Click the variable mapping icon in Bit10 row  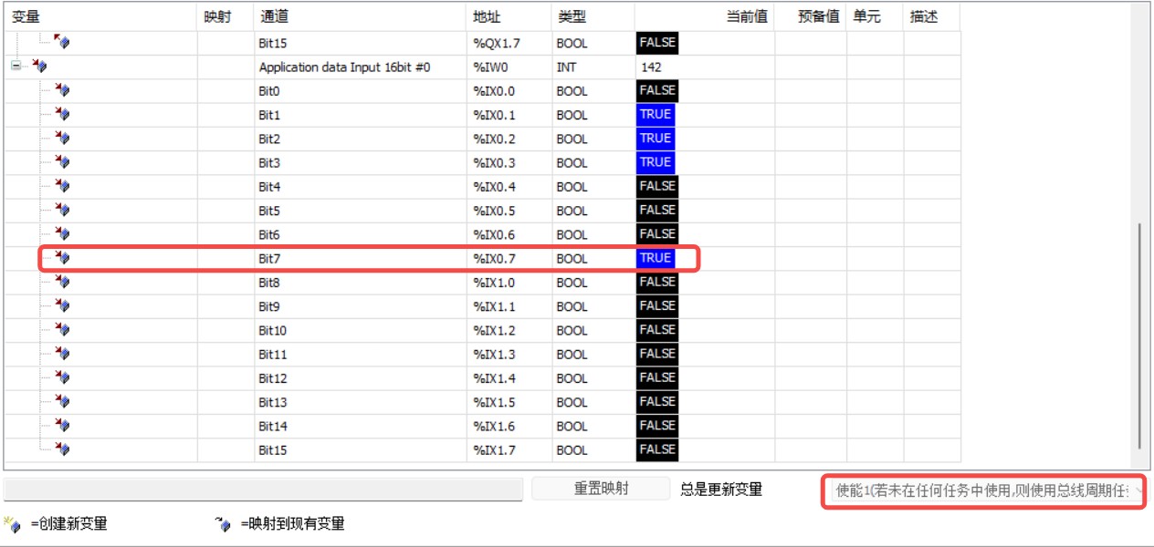(62, 330)
